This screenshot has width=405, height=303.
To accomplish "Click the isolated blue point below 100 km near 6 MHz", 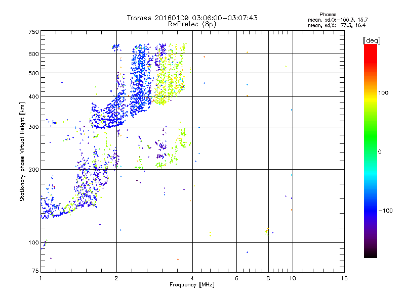I will (247, 252).
